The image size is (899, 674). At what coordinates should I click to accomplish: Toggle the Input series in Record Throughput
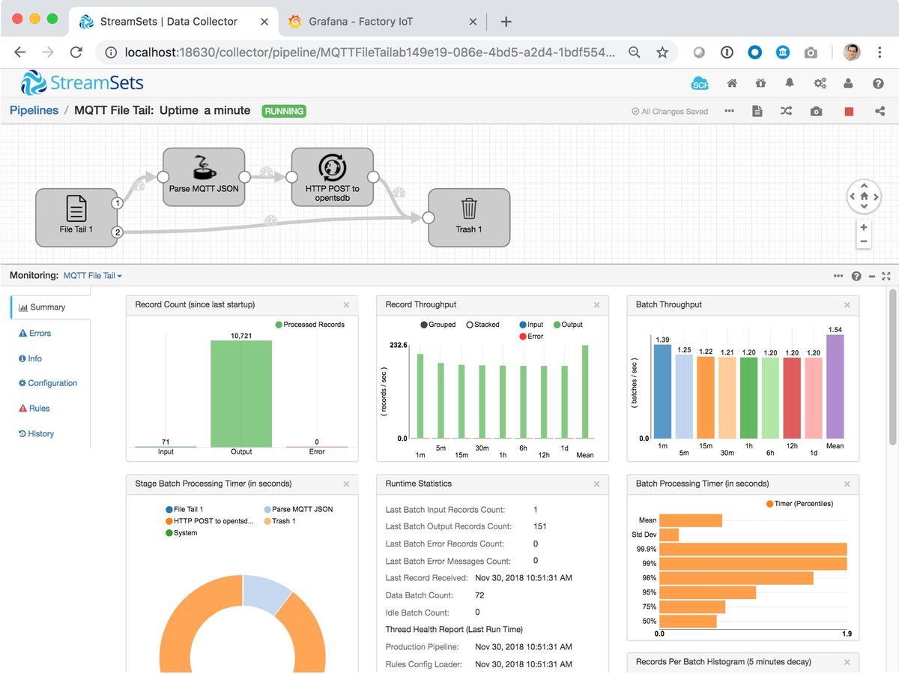[x=531, y=325]
